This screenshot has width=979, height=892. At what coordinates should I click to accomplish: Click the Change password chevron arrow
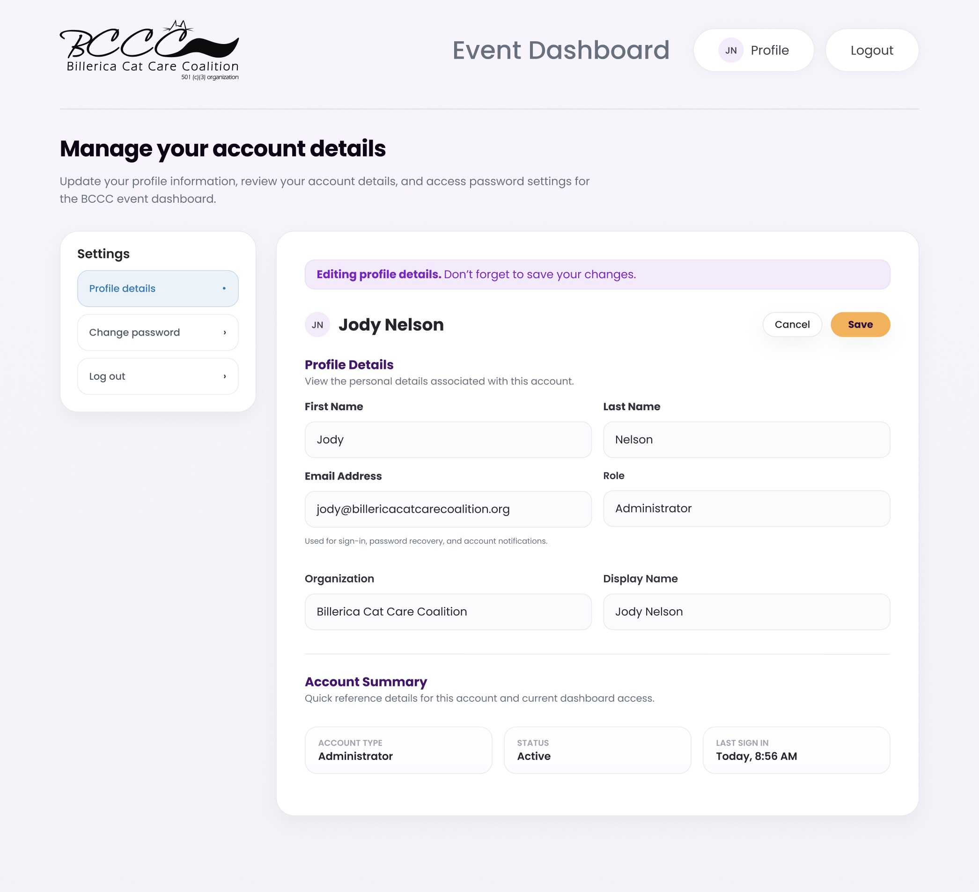click(x=224, y=332)
